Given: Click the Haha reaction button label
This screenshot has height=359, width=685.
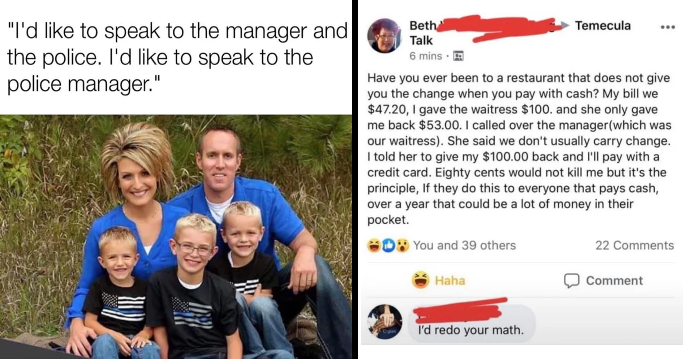Looking at the screenshot, I should coord(450,280).
